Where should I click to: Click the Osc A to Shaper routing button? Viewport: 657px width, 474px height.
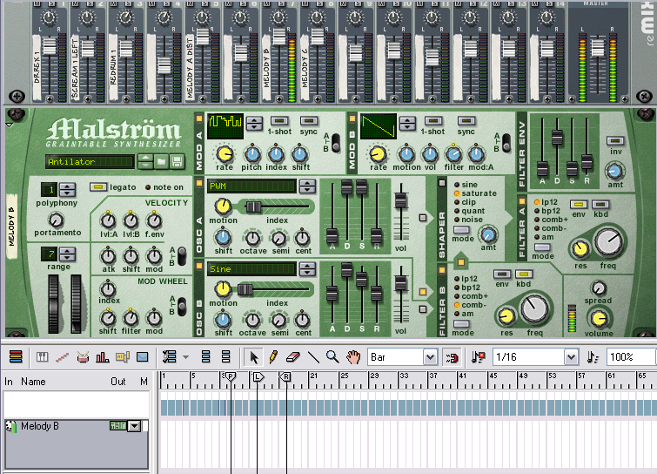423,218
